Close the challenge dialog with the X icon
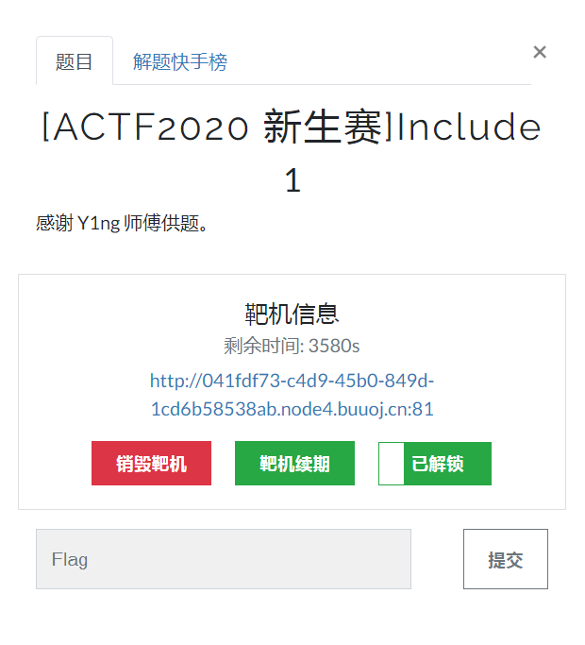This screenshot has width=585, height=645. click(540, 52)
